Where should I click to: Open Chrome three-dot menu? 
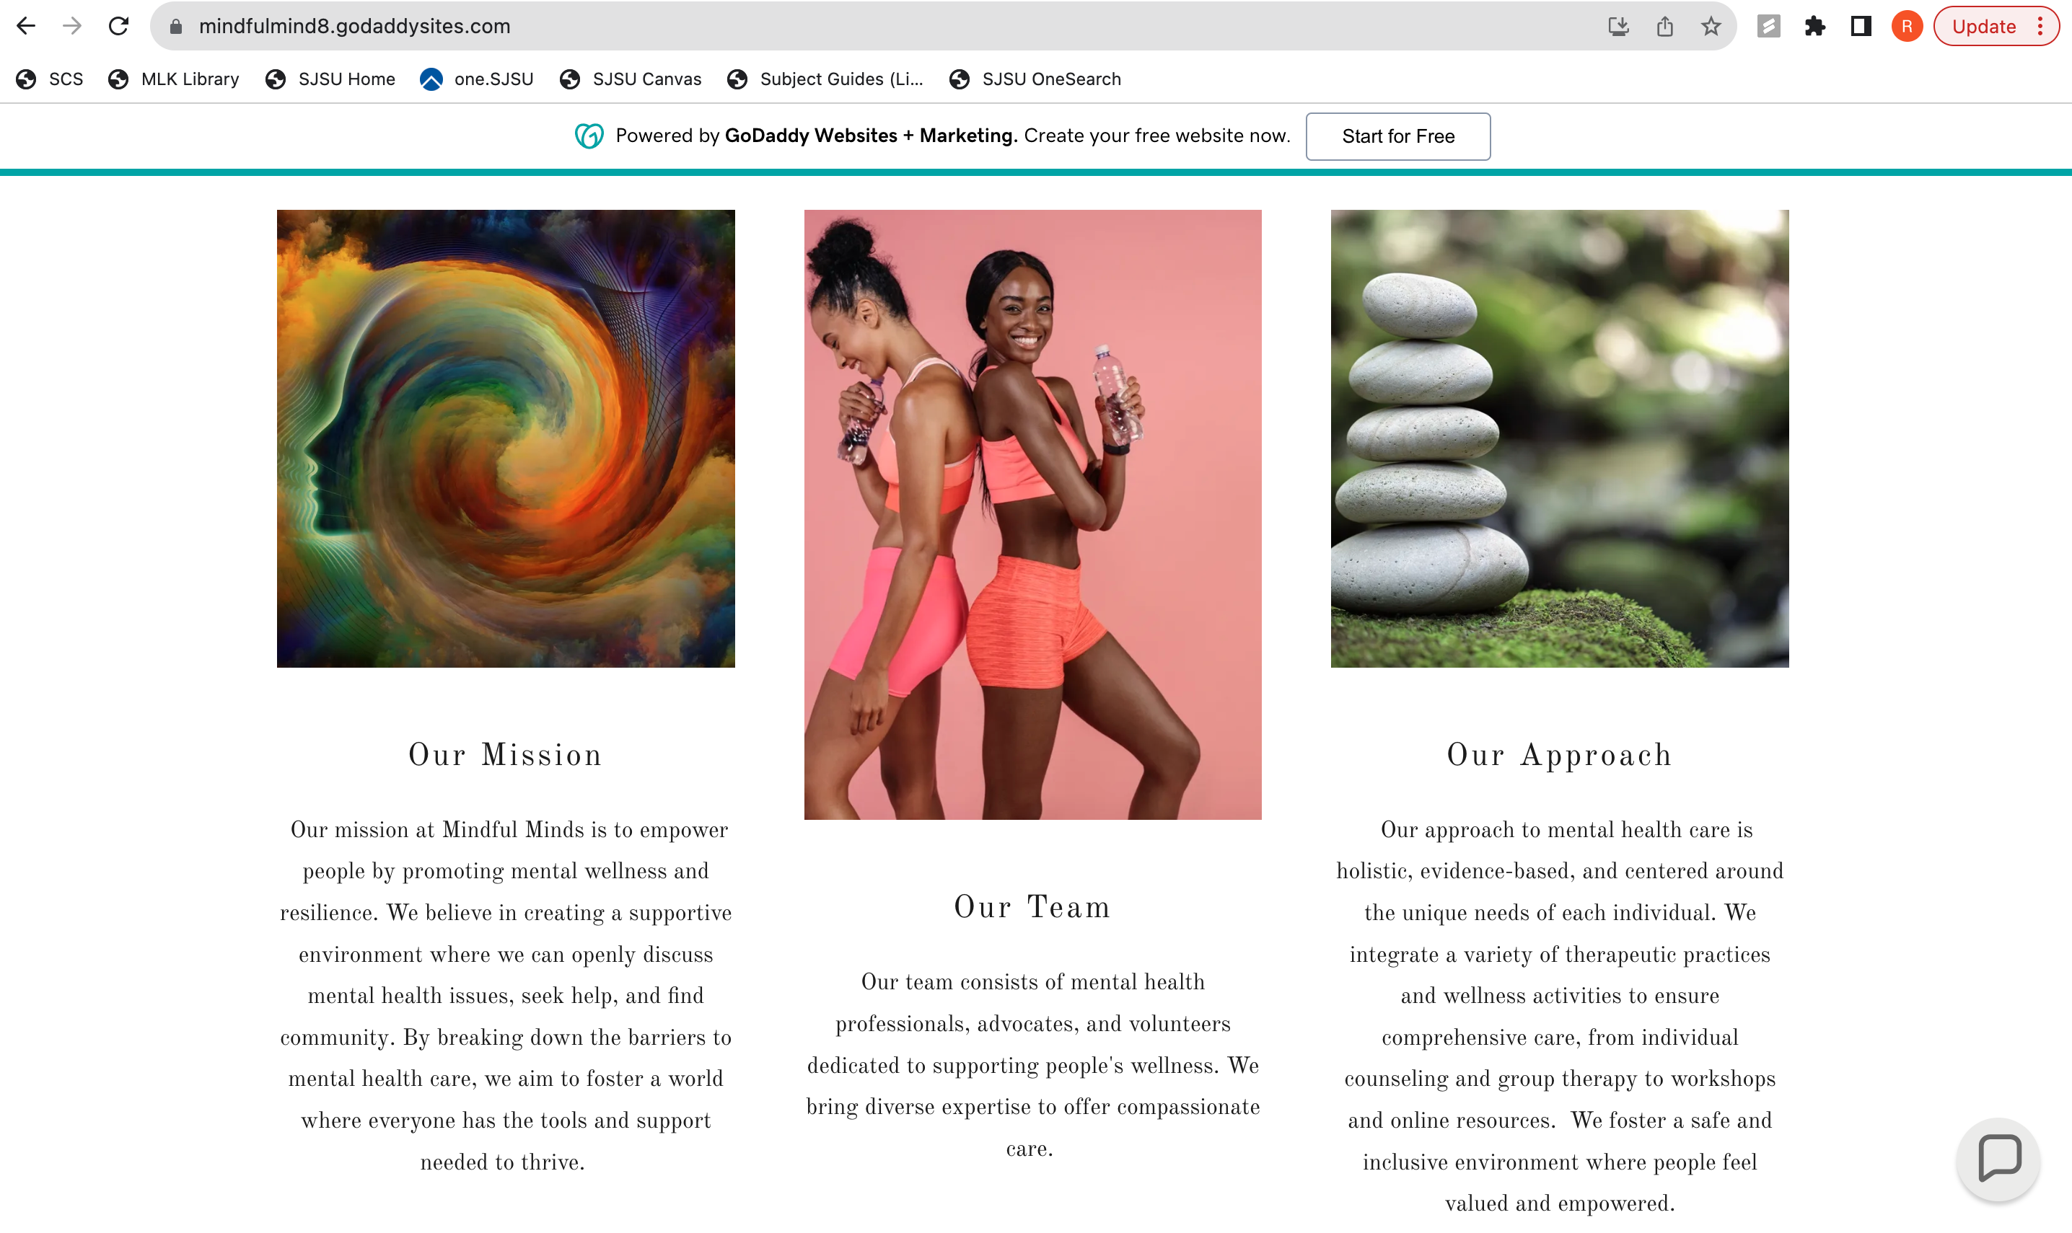pos(2040,27)
